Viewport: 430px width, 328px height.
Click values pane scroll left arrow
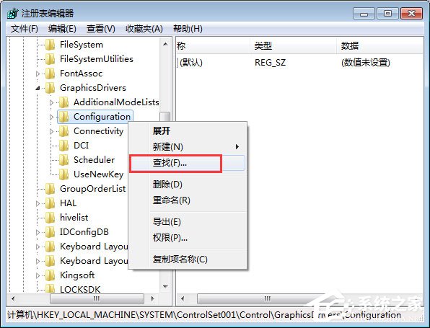183,298
